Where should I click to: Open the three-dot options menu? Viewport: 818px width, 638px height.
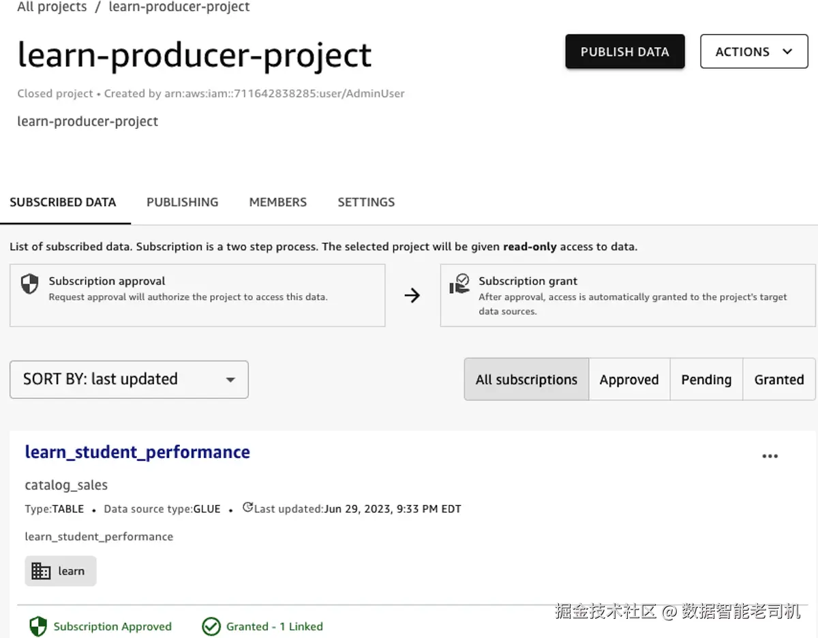coord(770,457)
